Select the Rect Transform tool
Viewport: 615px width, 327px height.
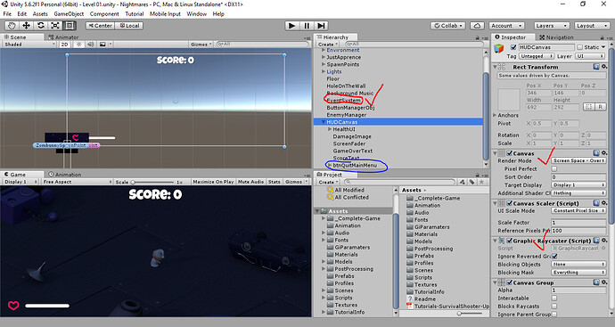click(x=70, y=26)
